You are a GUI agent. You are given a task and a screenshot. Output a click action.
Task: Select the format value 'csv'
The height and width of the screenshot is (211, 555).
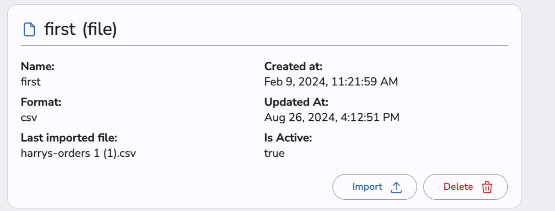click(29, 117)
